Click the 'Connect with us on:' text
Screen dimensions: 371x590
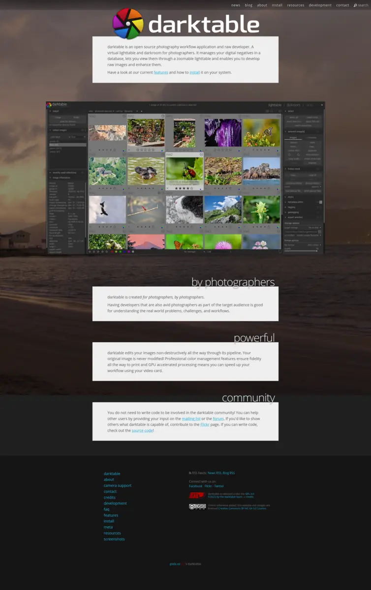pos(202,481)
